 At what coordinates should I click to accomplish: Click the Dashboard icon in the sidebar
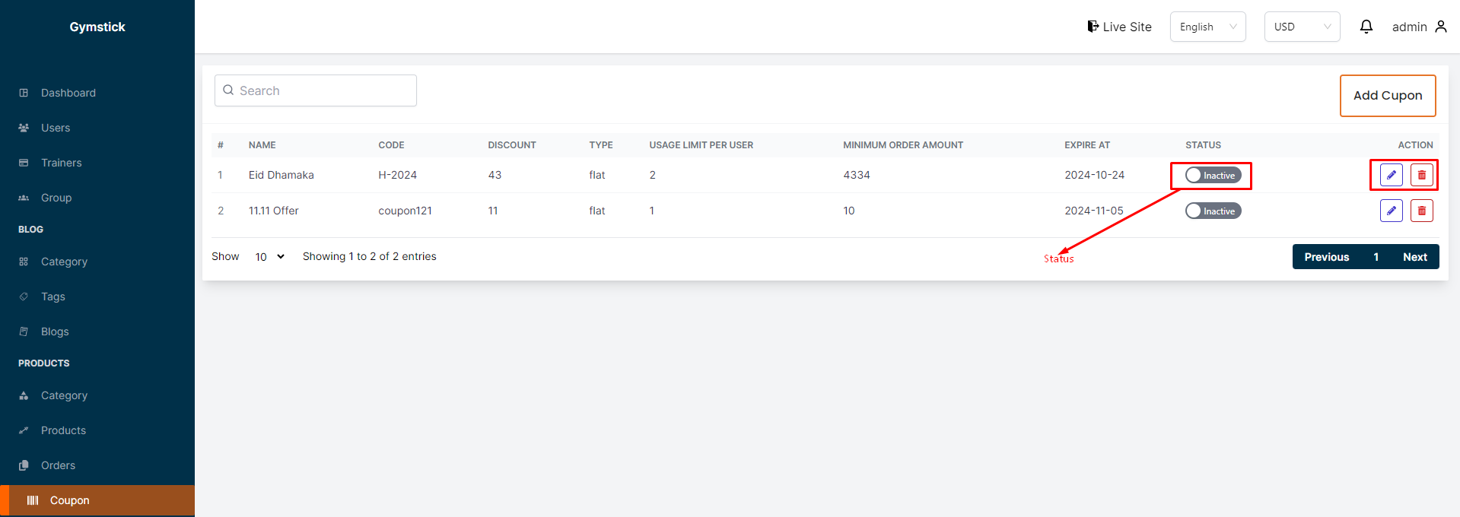(24, 93)
